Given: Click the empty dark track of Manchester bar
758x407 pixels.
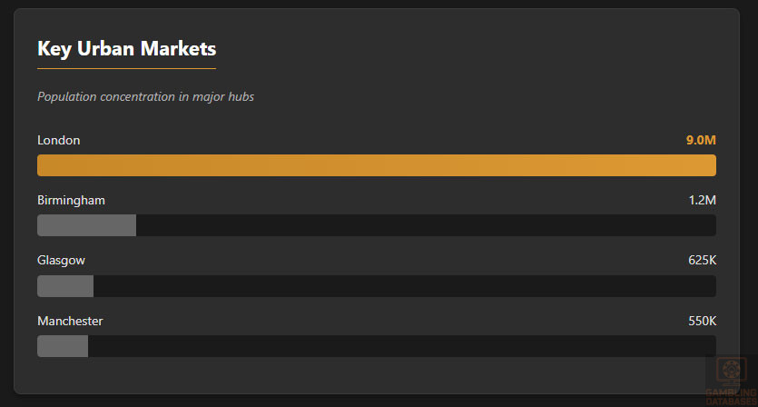Looking at the screenshot, I should 401,346.
